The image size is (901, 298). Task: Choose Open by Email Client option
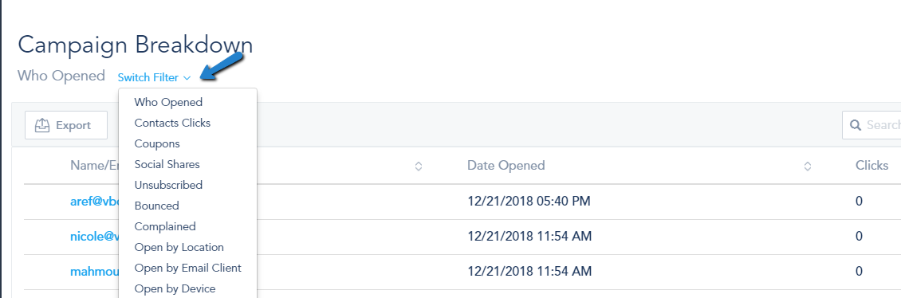pyautogui.click(x=188, y=268)
